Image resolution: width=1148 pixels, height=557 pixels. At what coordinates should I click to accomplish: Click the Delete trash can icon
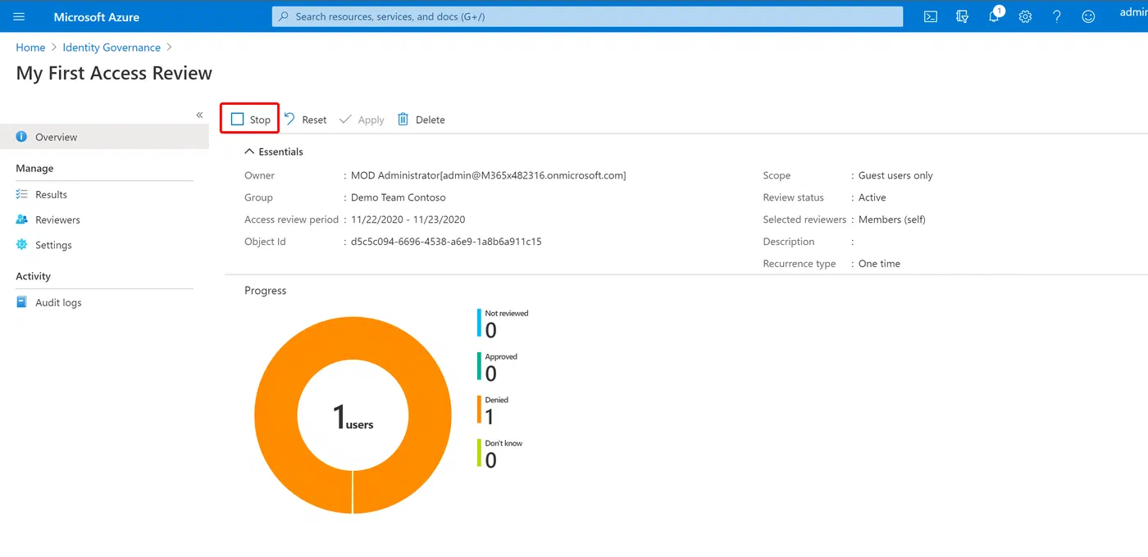[403, 119]
